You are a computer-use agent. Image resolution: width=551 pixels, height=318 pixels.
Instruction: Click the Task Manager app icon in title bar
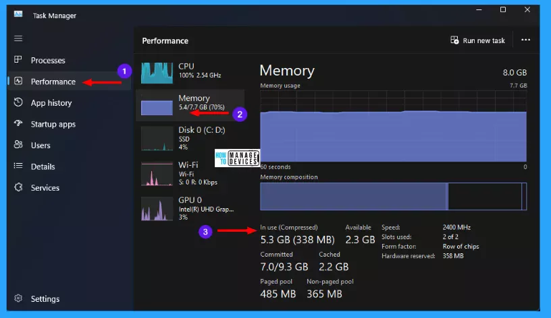[x=18, y=15]
